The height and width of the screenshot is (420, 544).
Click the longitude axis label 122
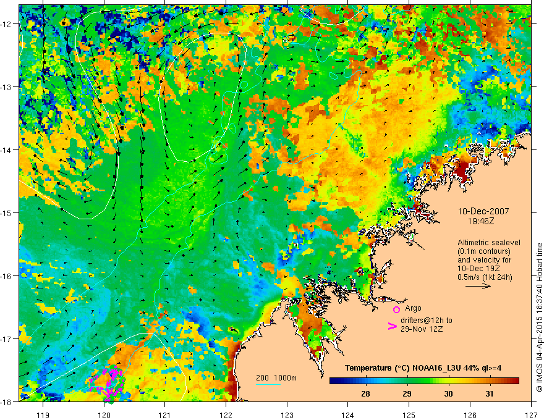(x=226, y=415)
